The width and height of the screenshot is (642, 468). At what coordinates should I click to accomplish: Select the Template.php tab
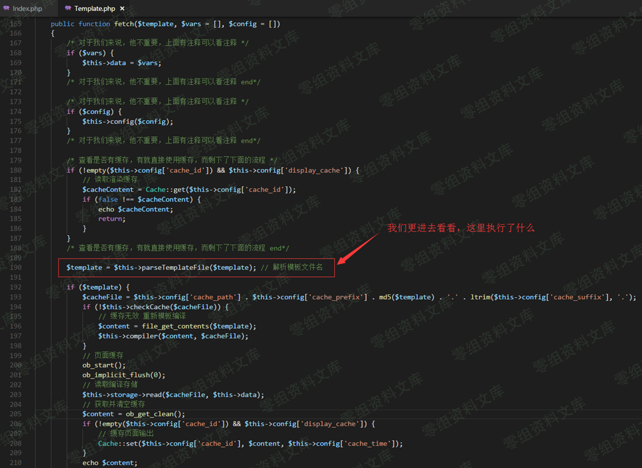pos(94,8)
